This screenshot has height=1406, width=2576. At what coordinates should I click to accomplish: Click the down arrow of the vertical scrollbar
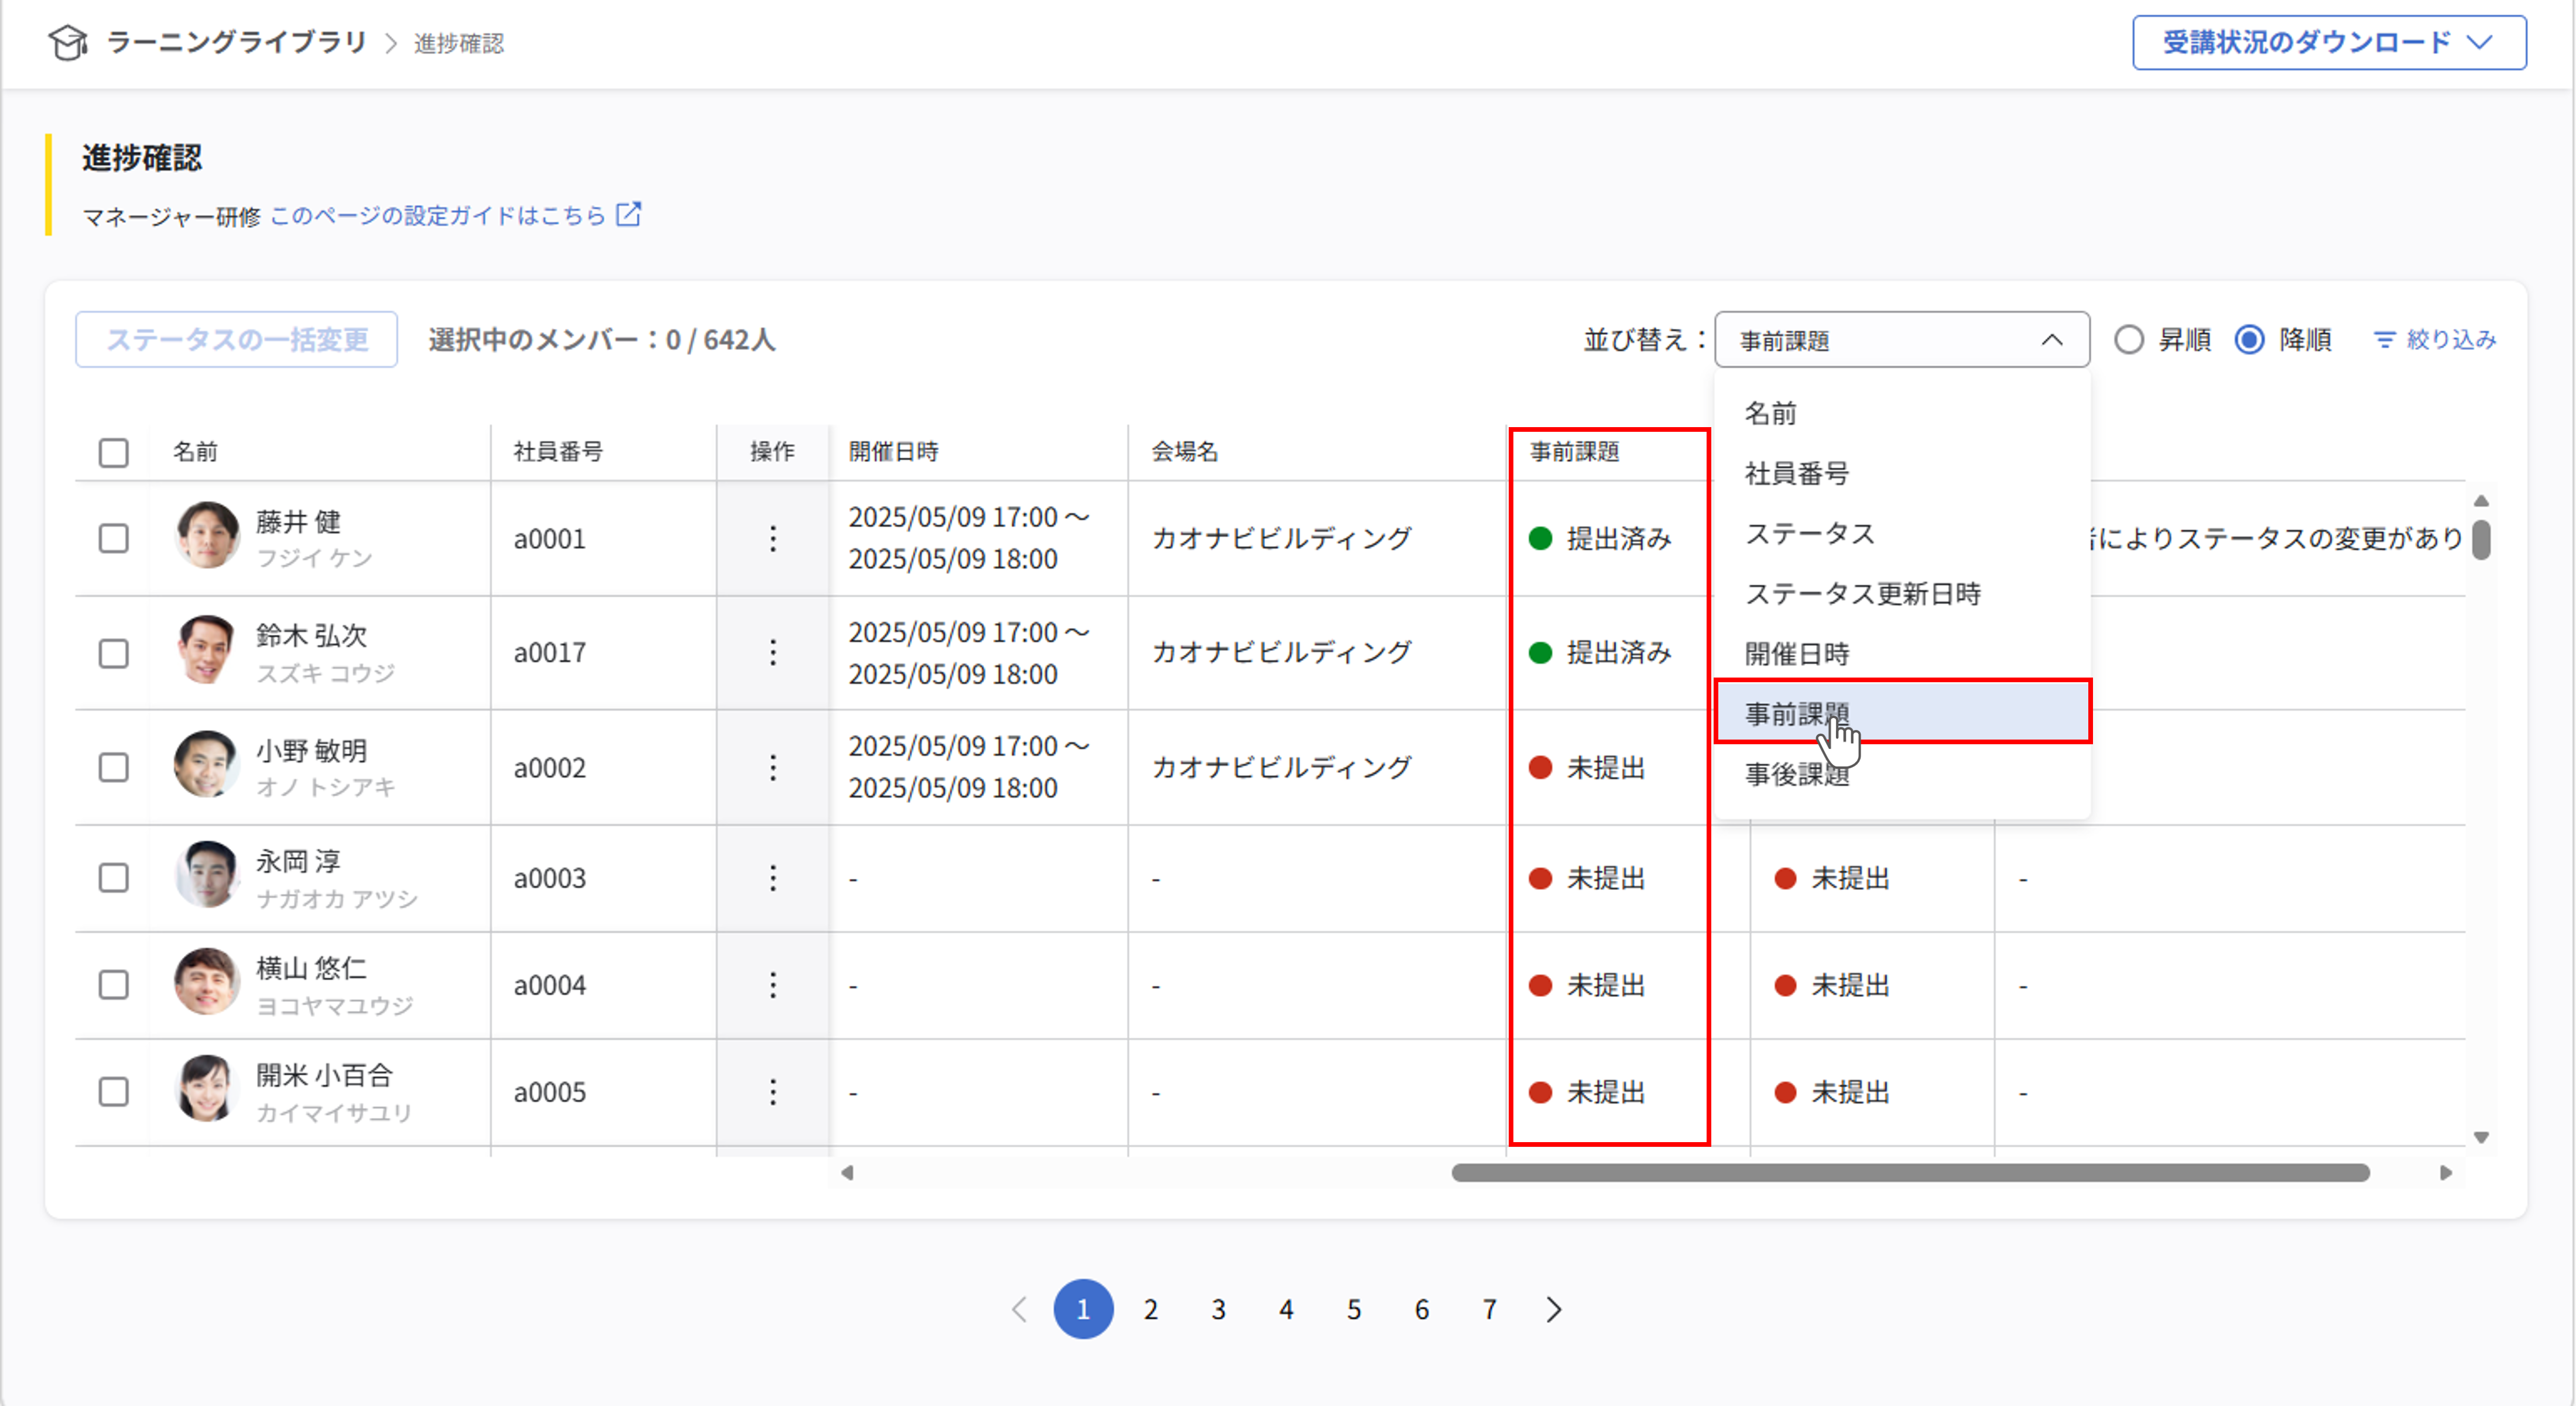tap(2481, 1137)
